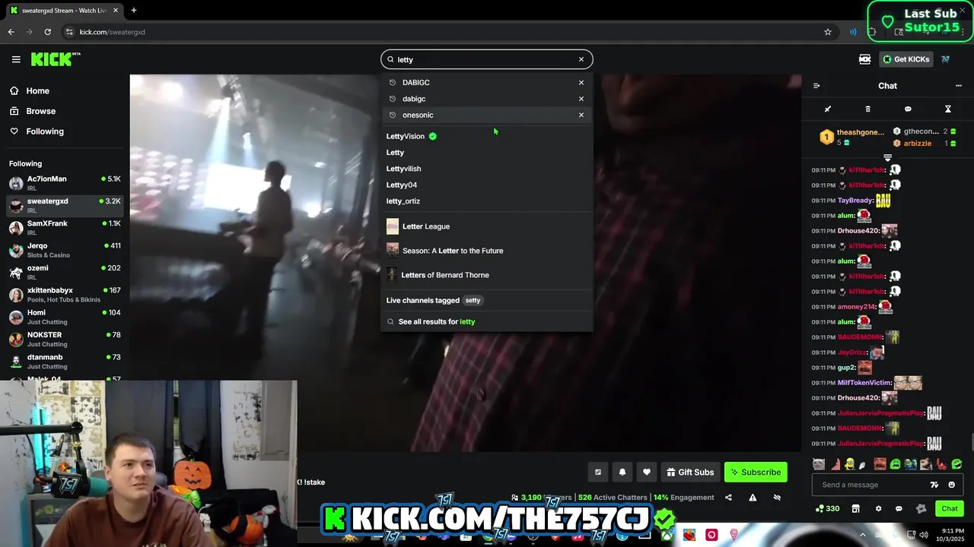
Task: Click the clip icon left of bell
Action: tap(598, 473)
